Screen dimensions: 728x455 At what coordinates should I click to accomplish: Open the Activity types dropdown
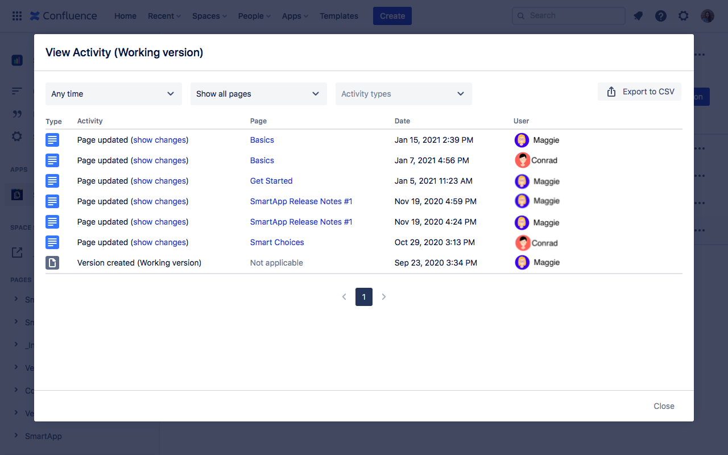(403, 93)
